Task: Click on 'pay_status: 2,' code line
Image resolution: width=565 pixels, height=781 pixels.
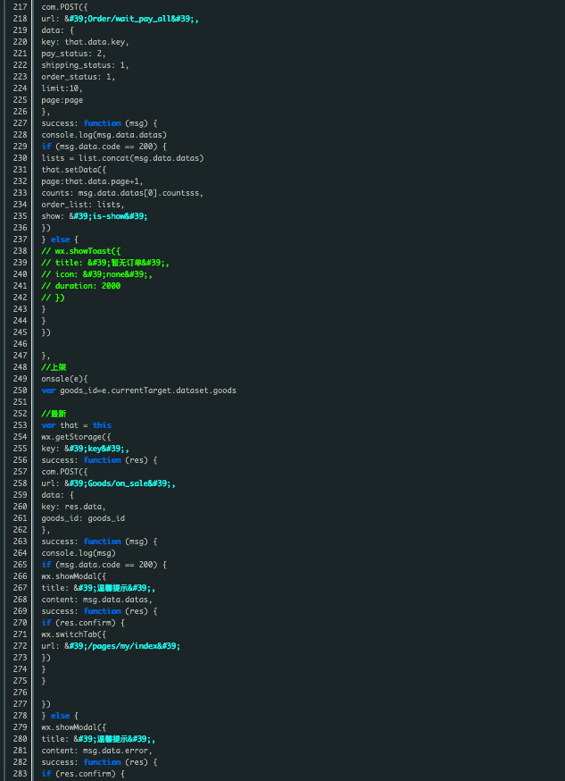Action: pos(73,54)
